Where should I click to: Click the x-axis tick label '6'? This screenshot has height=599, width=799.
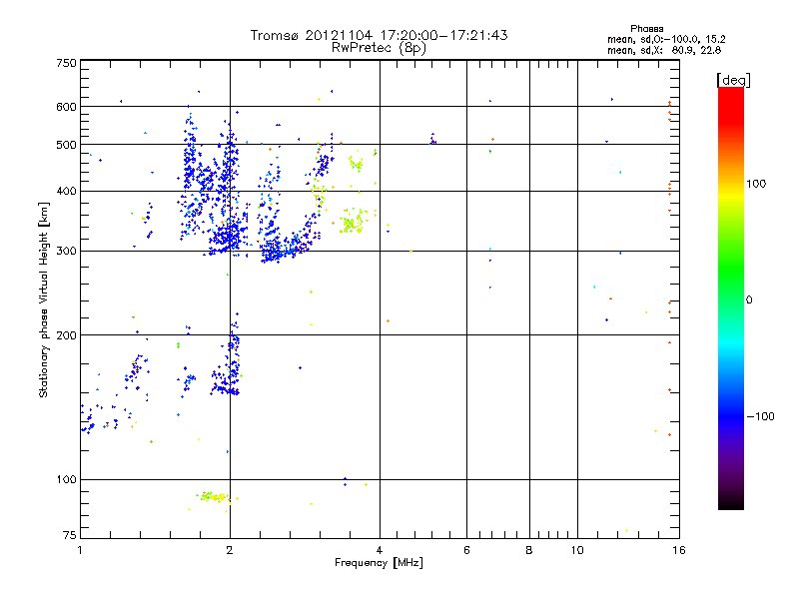coord(466,550)
